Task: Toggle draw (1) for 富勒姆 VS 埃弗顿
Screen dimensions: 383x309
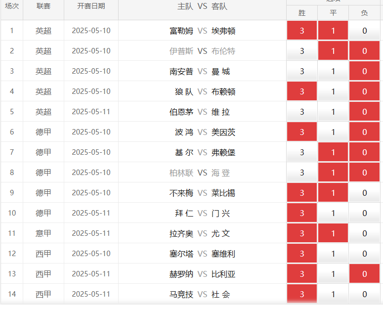Action: 333,30
